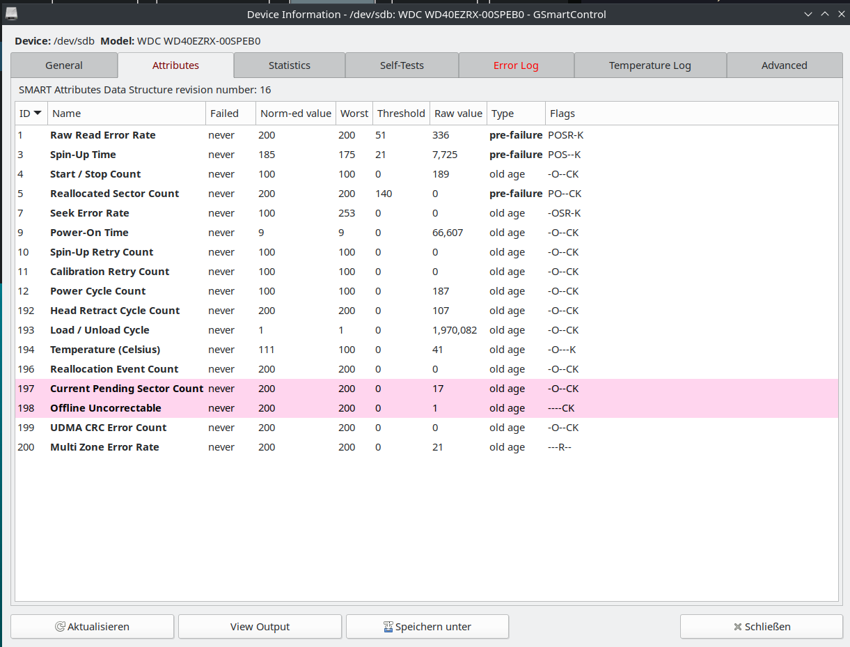Select the Head Retract Cycle Count row
The height and width of the screenshot is (647, 850).
[426, 311]
